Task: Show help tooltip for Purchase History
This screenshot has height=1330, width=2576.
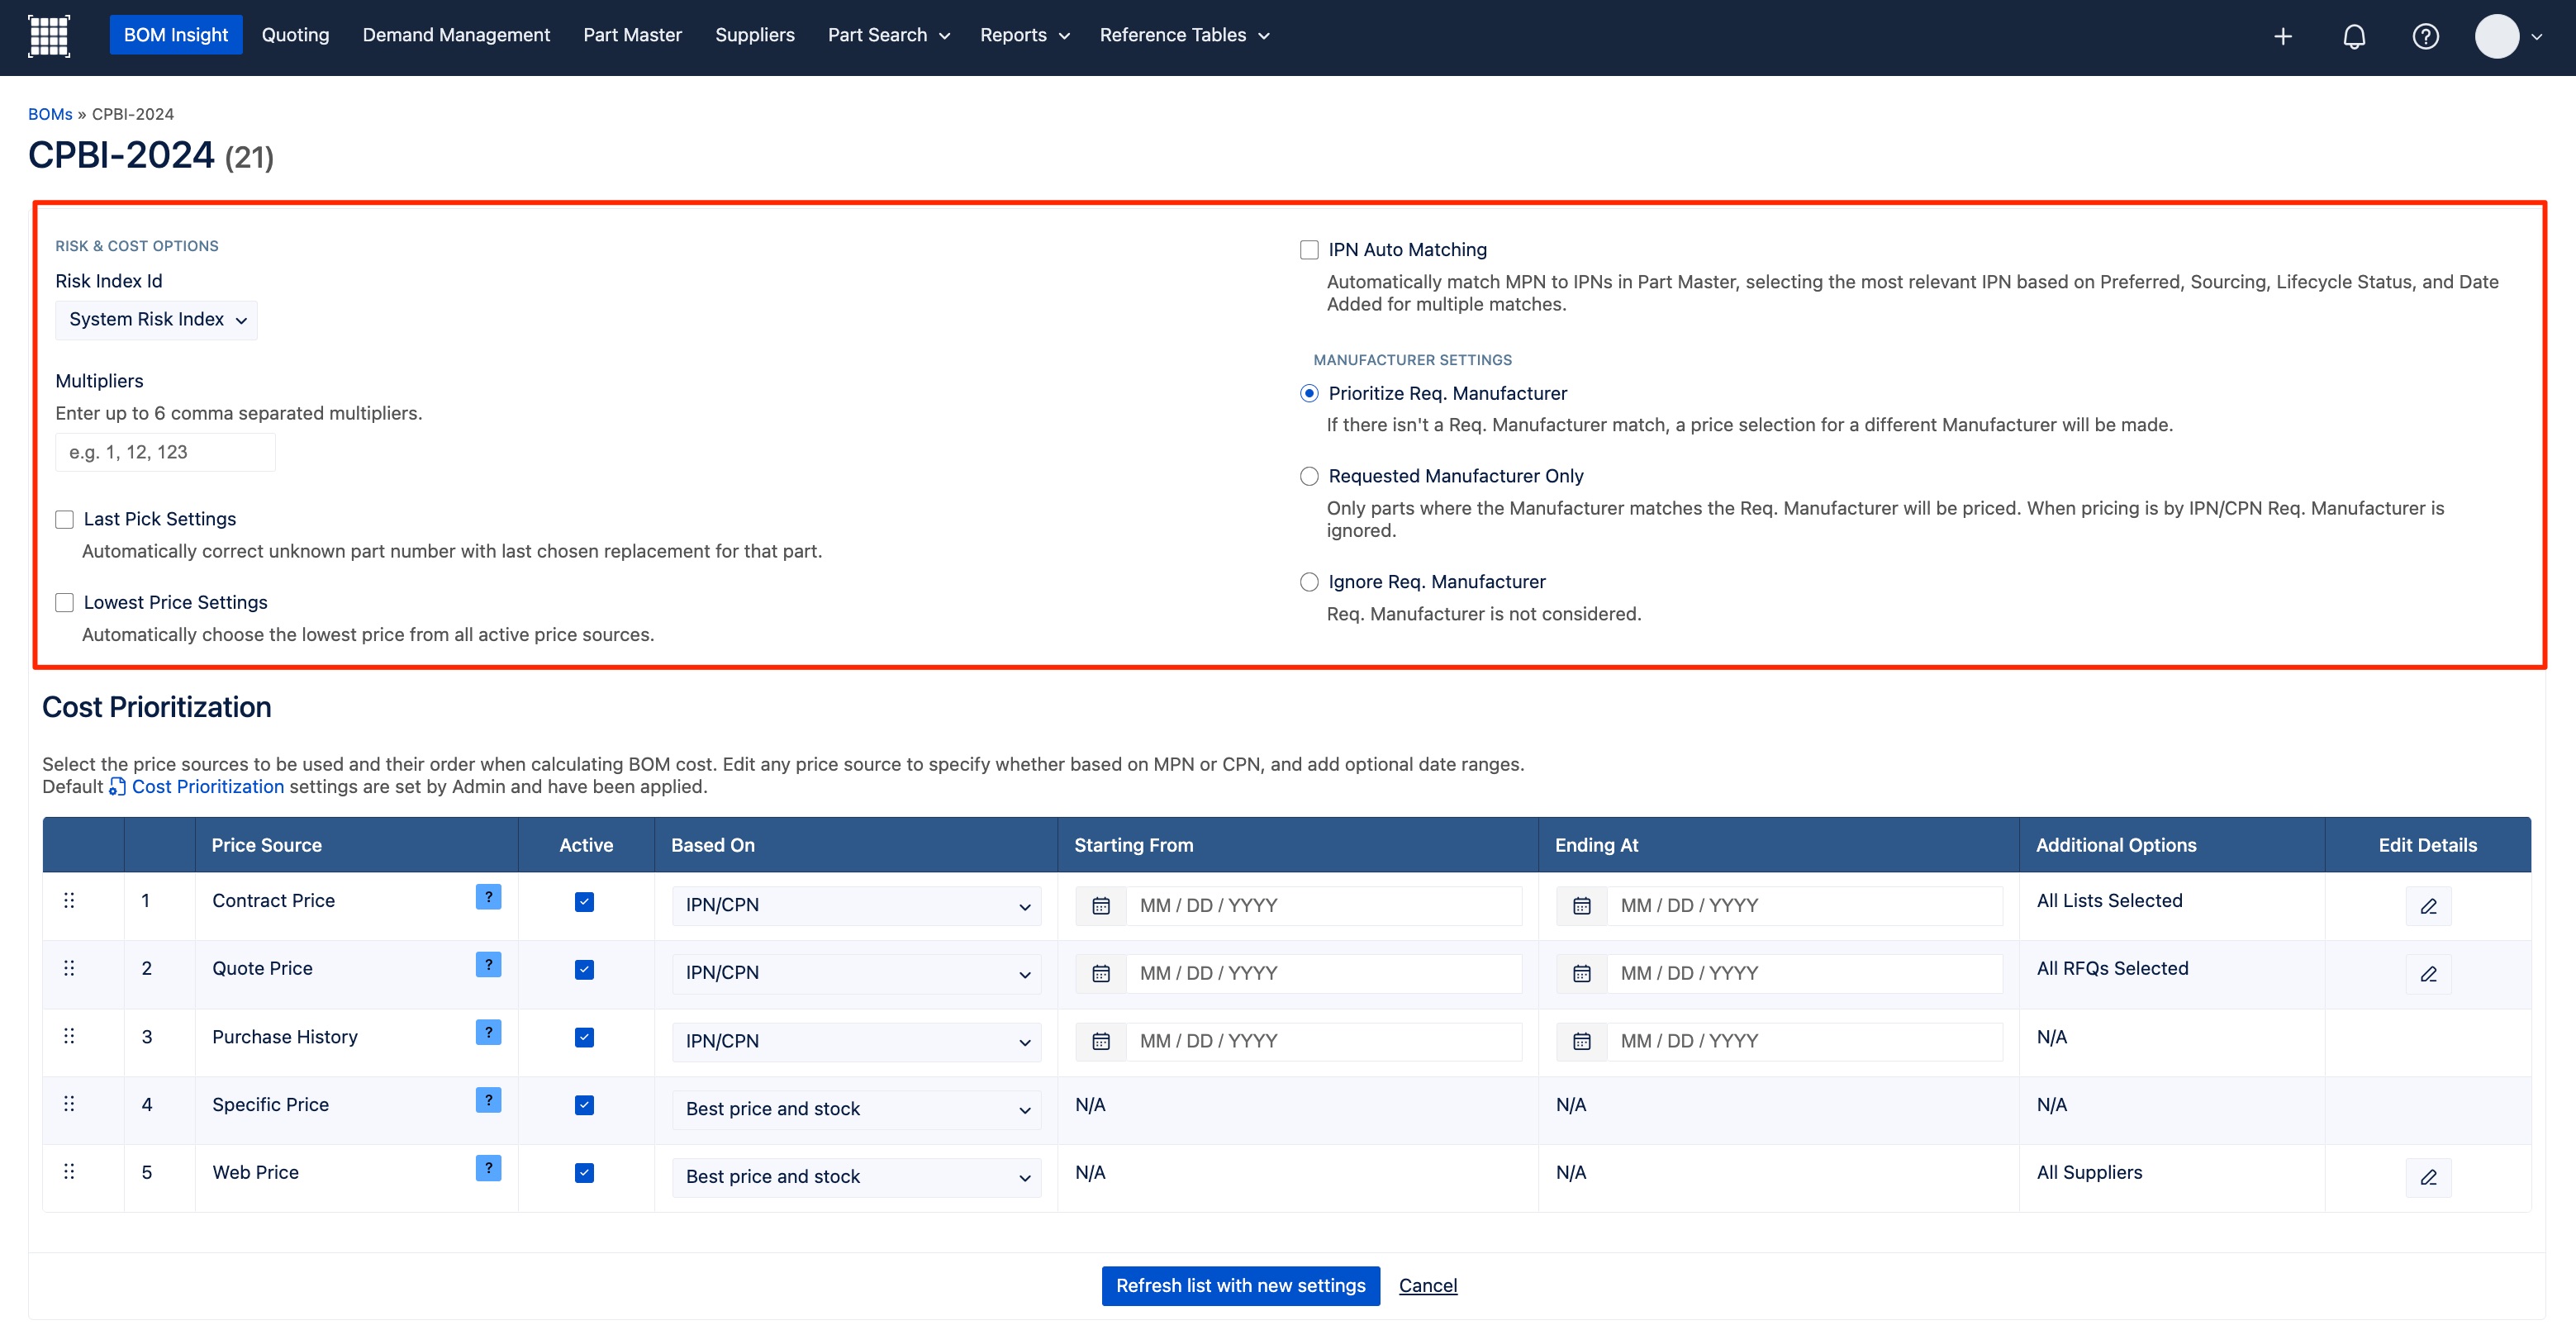Action: 488,1032
